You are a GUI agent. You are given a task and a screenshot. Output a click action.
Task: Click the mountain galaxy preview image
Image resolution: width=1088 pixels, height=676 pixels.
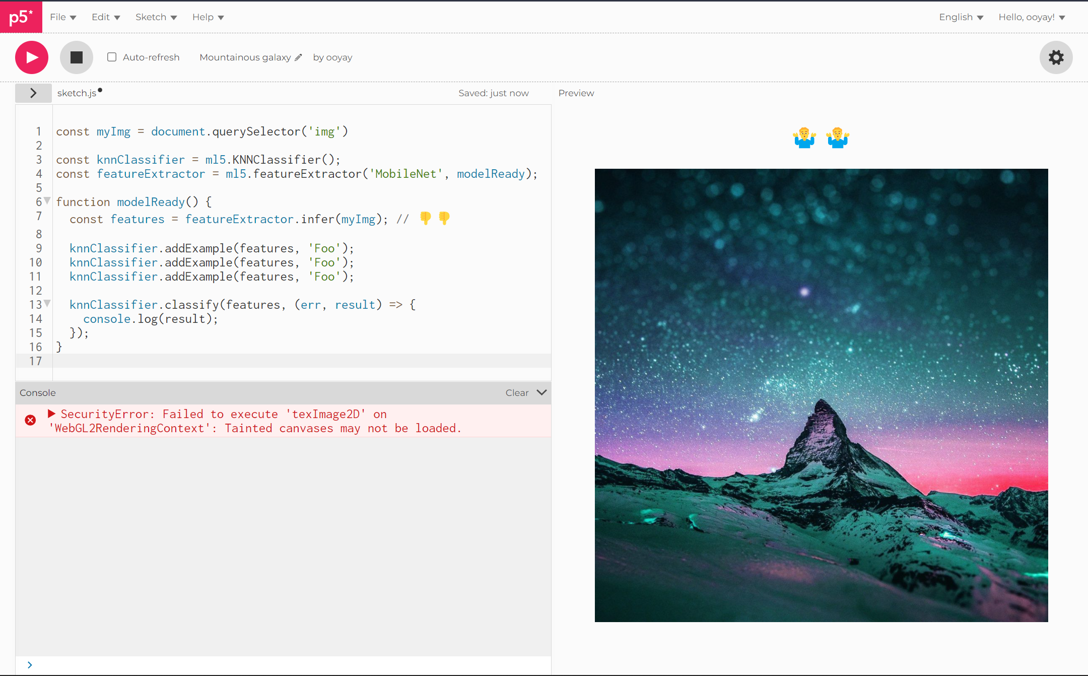point(821,395)
